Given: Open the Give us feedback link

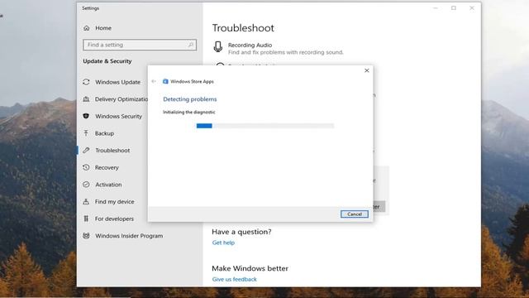Looking at the screenshot, I should click(x=235, y=279).
